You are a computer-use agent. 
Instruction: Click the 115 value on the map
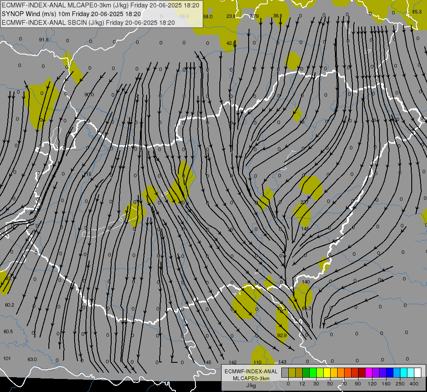(88, 174)
